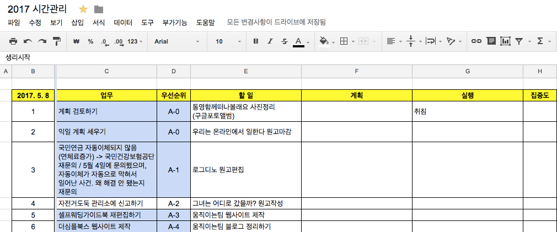557x232 pixels.
Task: Select the 자전거도둑 관리소에 신고하기 cell
Action: 106,204
